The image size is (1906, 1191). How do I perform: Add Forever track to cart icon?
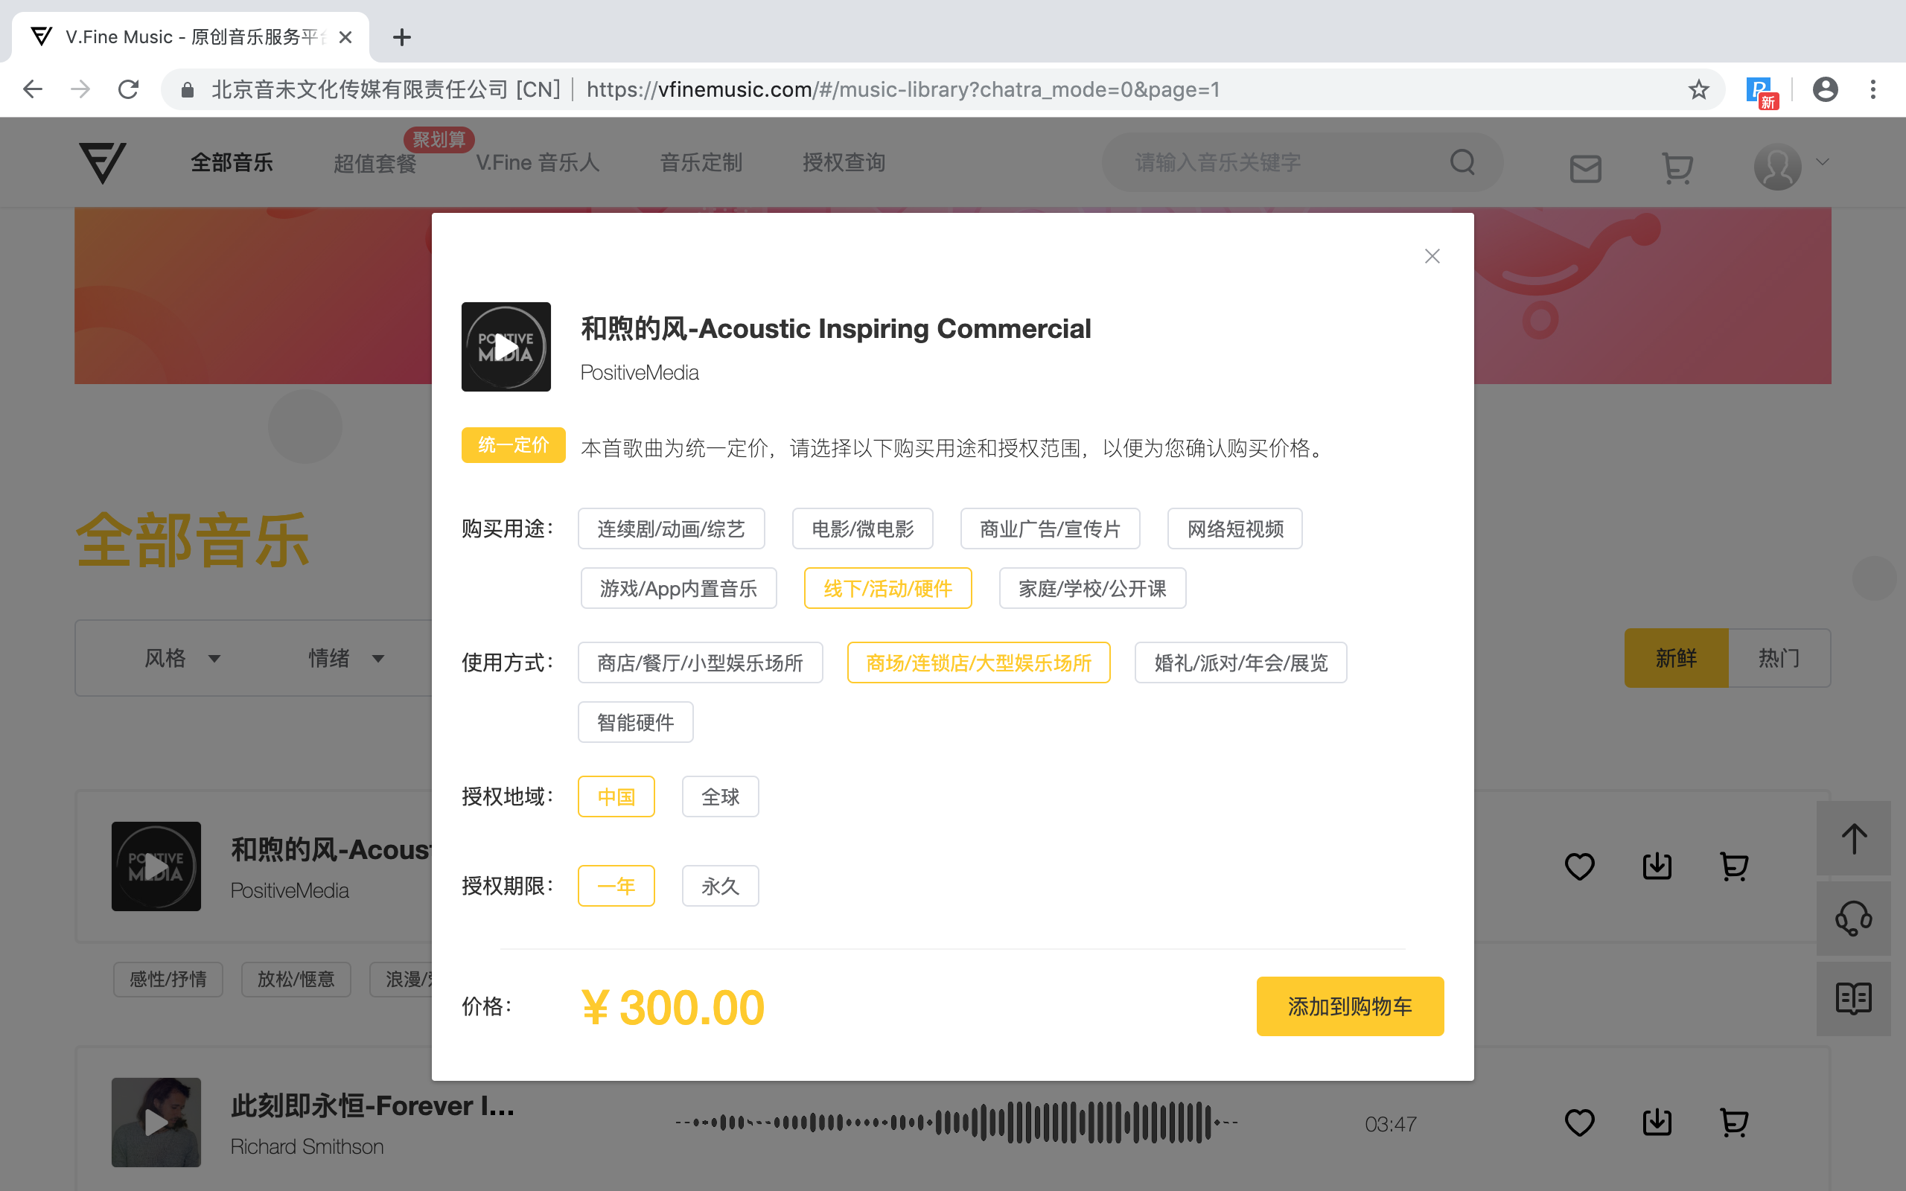tap(1733, 1122)
